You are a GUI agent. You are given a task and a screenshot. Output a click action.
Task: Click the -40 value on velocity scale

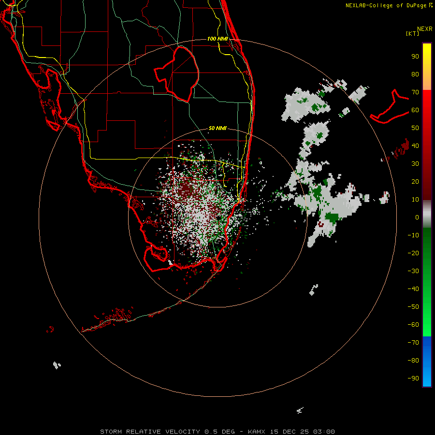tap(413, 289)
